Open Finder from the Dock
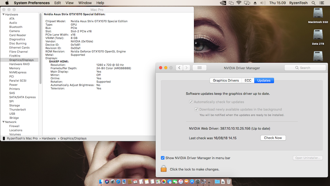The image size is (330, 186). click(101, 182)
